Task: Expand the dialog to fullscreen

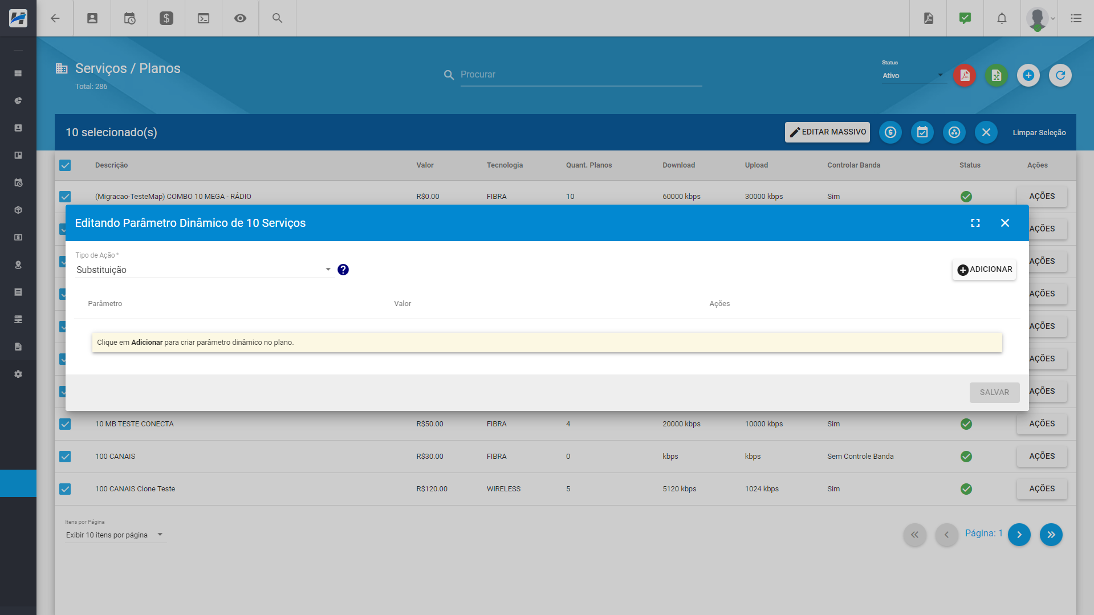Action: coord(975,223)
